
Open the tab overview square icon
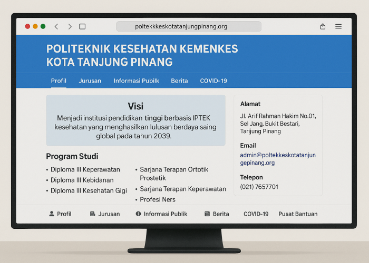82,26
